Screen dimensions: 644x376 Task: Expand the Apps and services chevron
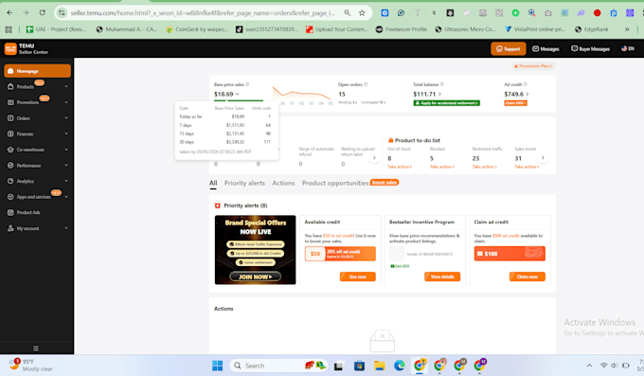(x=66, y=197)
